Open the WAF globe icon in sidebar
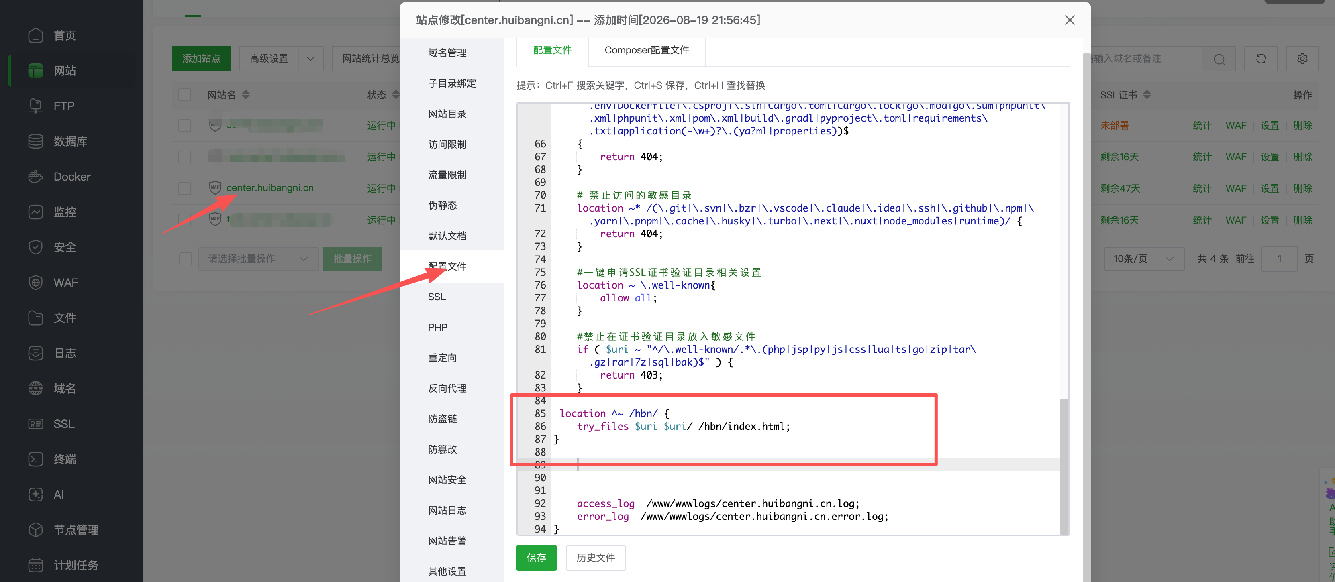This screenshot has height=582, width=1335. point(36,282)
